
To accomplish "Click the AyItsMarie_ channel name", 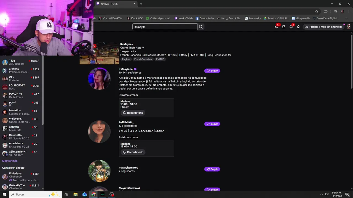I will click(126, 122).
